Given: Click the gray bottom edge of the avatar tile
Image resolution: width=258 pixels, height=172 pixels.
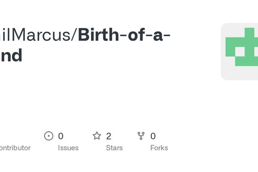Looking at the screenshot, I should [241, 77].
